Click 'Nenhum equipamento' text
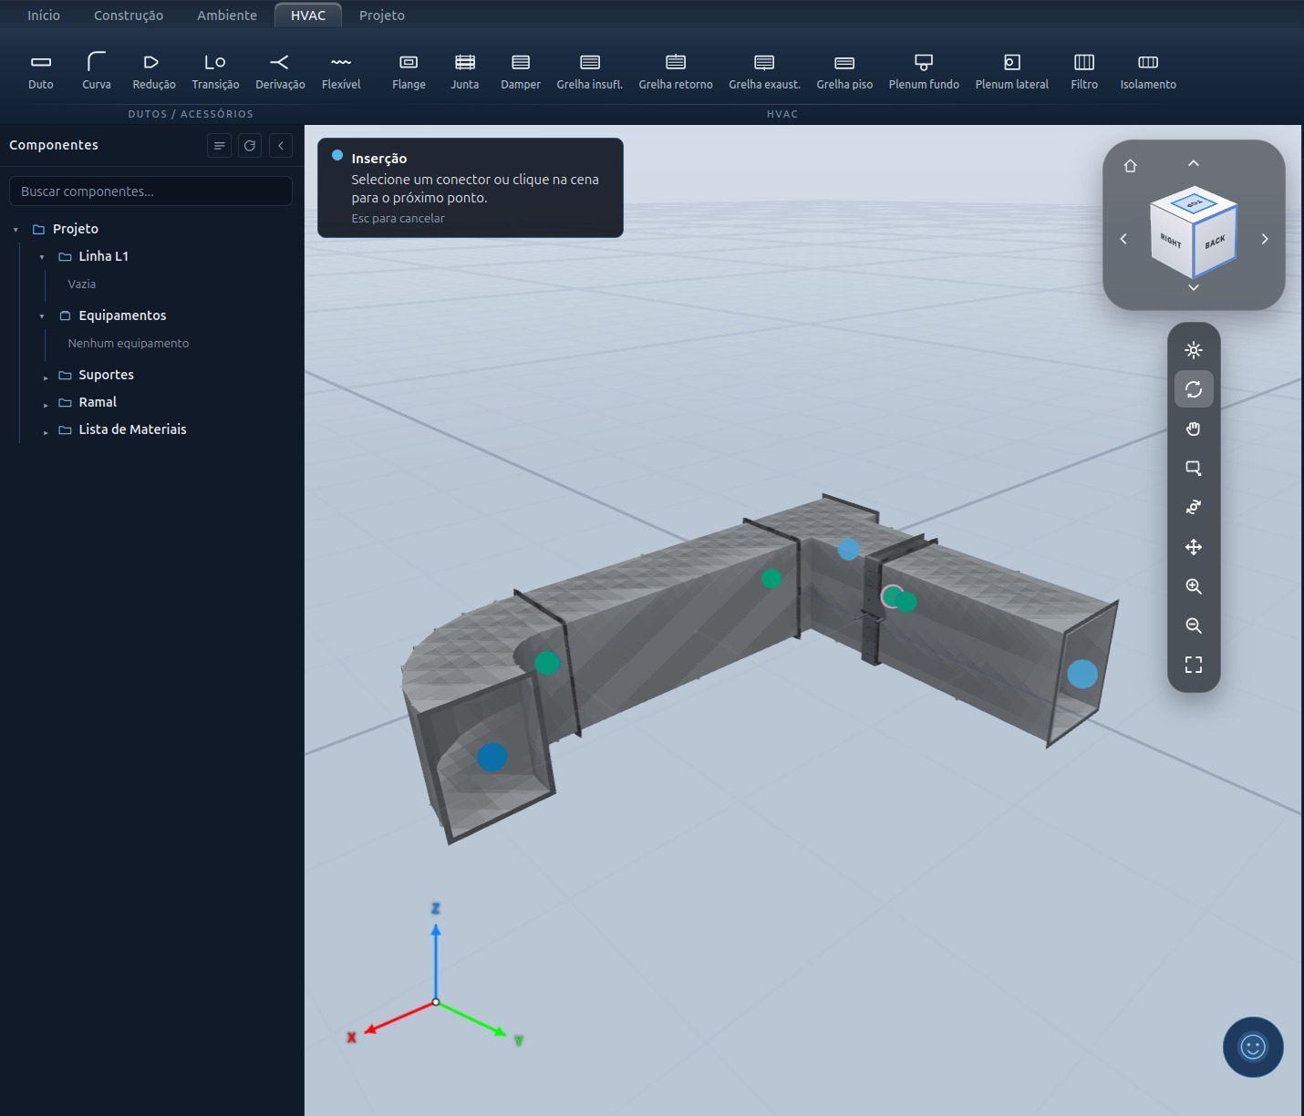Image resolution: width=1304 pixels, height=1116 pixels. pyautogui.click(x=129, y=344)
